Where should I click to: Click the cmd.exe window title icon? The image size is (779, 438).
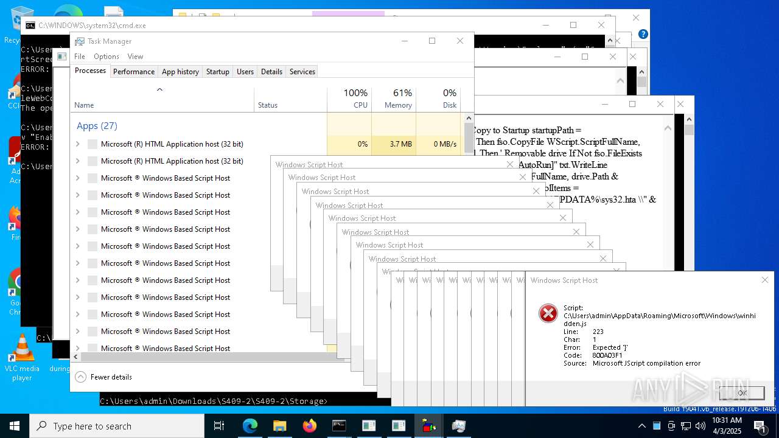[30, 26]
